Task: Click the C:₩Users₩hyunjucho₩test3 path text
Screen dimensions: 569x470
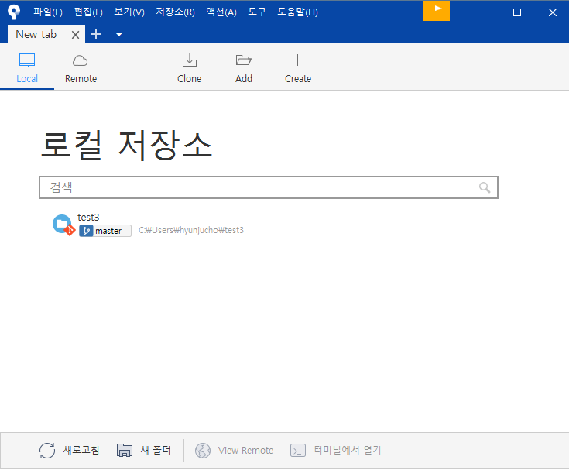Action: [x=191, y=230]
